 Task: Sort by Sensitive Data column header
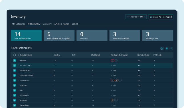[143, 55]
